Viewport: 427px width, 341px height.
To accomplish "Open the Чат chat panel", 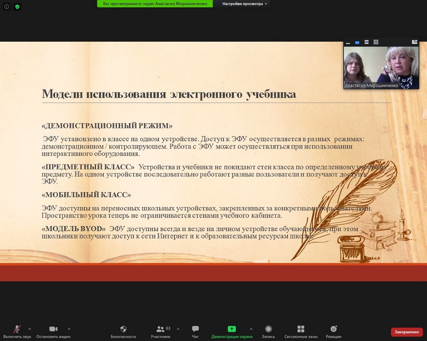I will [x=196, y=331].
